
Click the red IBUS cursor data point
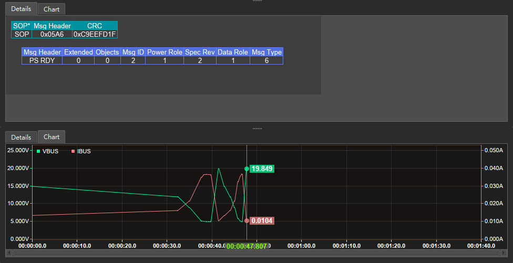pyautogui.click(x=247, y=221)
